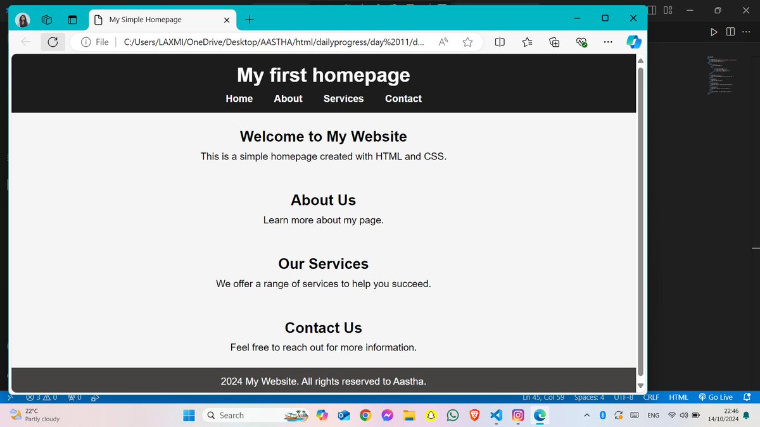The image size is (760, 427).
Task: Change line ending via CRLF
Action: [651, 397]
